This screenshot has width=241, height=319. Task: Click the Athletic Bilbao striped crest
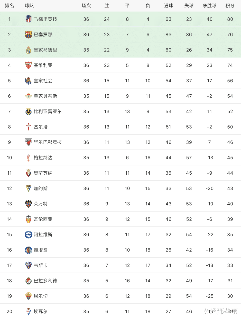[x=28, y=142]
